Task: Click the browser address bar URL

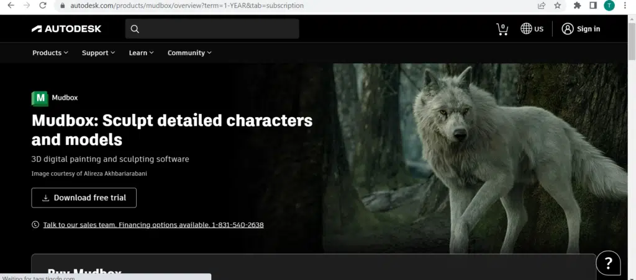Action: (186, 6)
